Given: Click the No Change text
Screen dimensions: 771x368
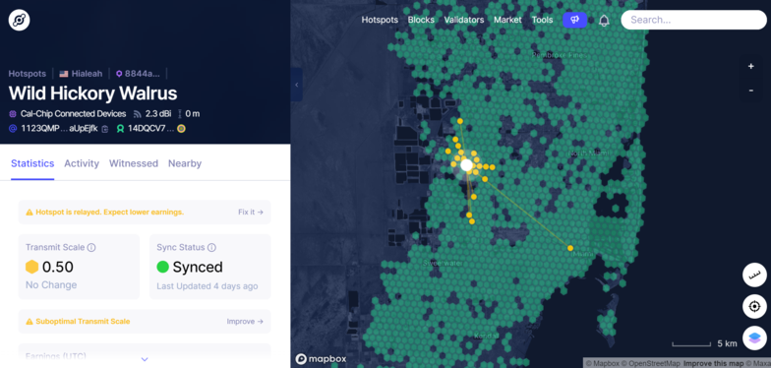Looking at the screenshot, I should pyautogui.click(x=51, y=285).
